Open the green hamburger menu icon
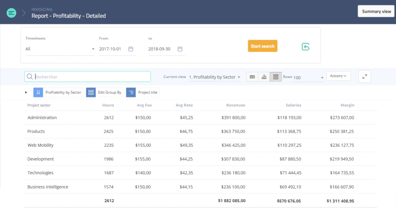The image size is (396, 210). [x=12, y=13]
